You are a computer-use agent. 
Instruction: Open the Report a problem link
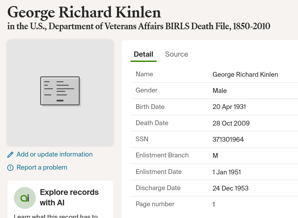(x=42, y=167)
